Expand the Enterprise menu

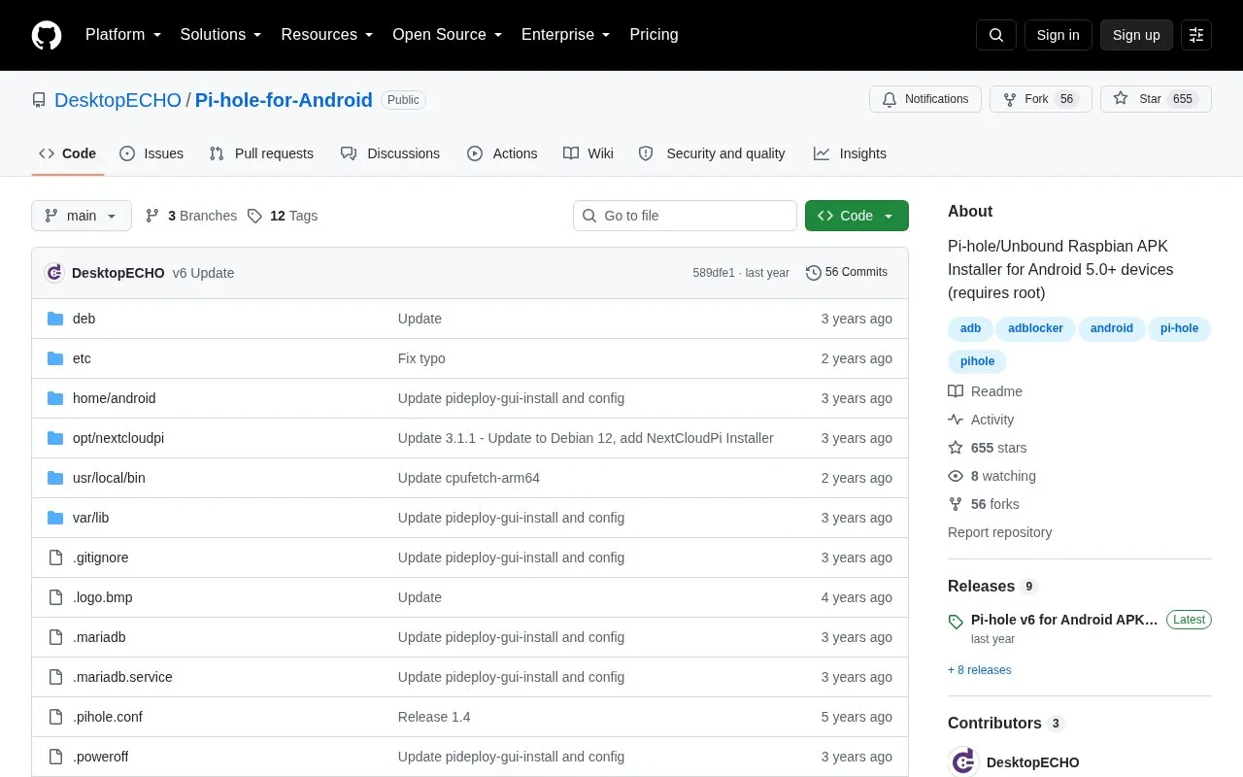(x=566, y=35)
